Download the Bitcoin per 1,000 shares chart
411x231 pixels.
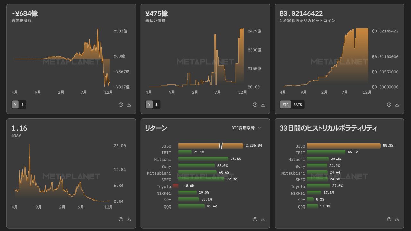tap(397, 105)
